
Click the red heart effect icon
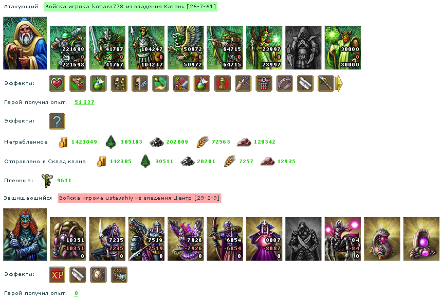(x=57, y=83)
